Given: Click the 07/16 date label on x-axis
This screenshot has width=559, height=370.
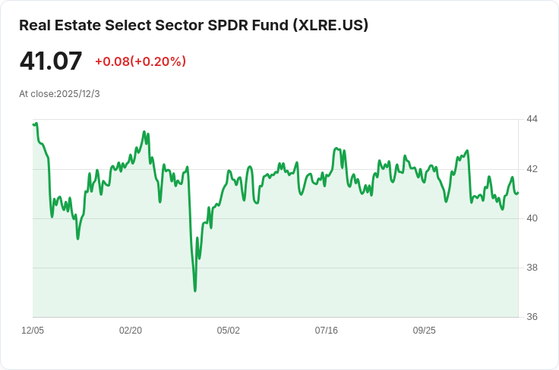Looking at the screenshot, I should 326,331.
